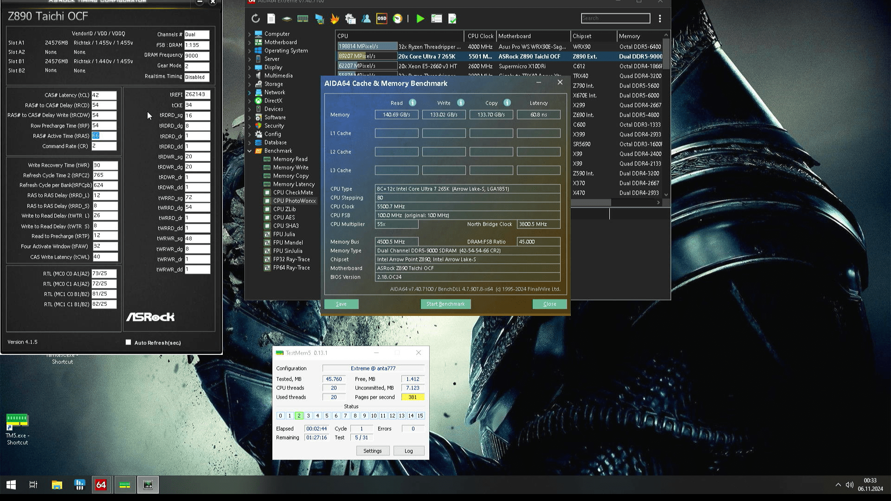Toggle the CPU PhotoWorxx checkbox

[x=267, y=201]
